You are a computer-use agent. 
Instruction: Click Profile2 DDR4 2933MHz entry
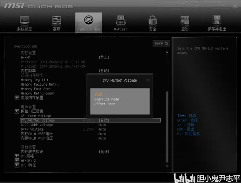point(53,66)
